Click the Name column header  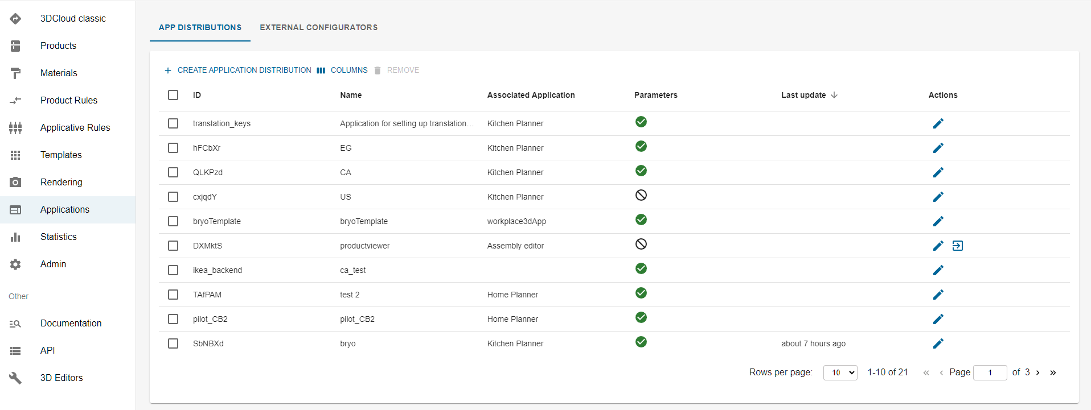[351, 95]
